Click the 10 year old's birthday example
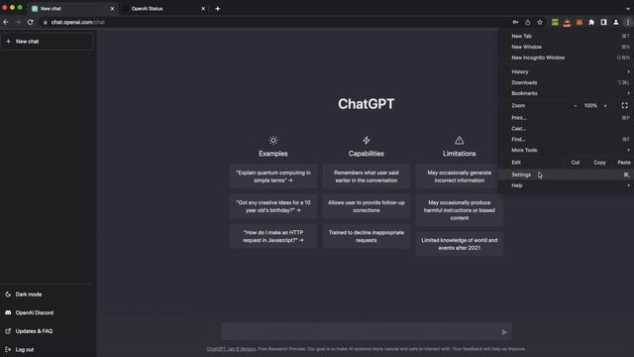Image resolution: width=634 pixels, height=357 pixels. pyautogui.click(x=273, y=206)
